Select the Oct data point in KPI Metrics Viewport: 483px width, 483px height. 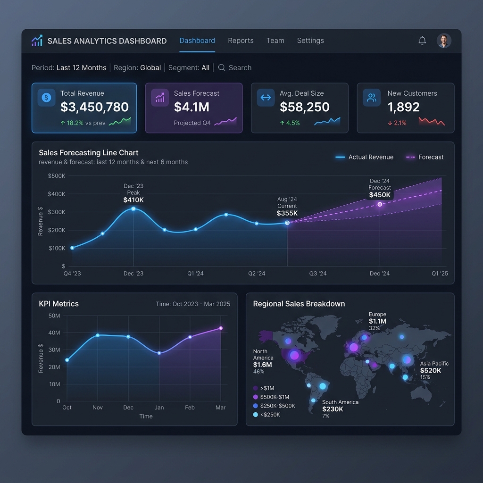click(x=67, y=360)
